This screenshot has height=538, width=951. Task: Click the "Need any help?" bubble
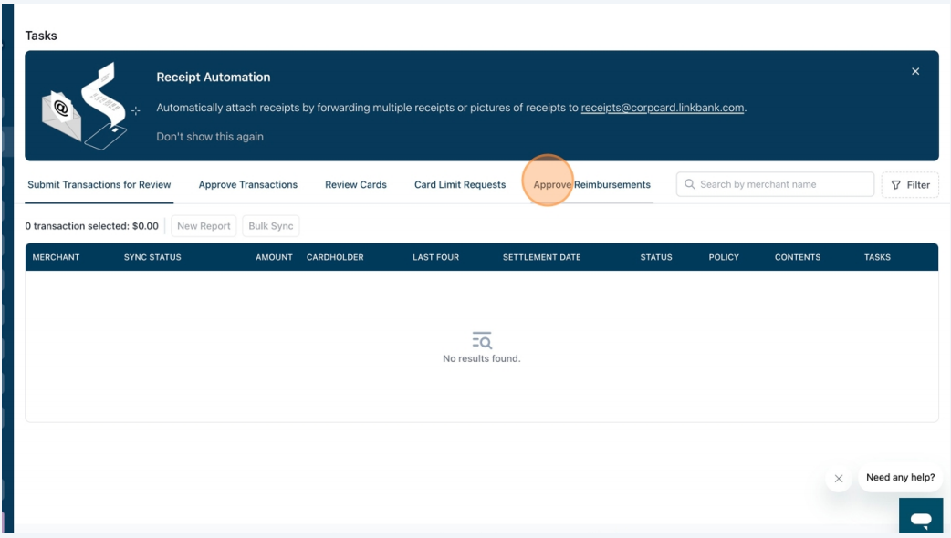coord(901,478)
